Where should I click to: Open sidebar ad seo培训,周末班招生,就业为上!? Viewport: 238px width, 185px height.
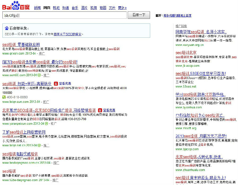click(201, 178)
